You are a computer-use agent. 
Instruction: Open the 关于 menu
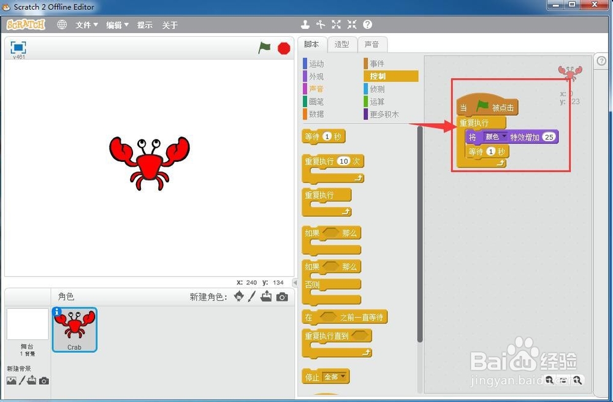[x=170, y=25]
